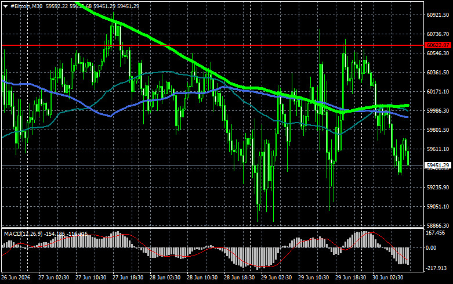Viewport: 453px width, 284px height.
Task: Click the 27 Jun 10:30 time label
Action: tap(90, 278)
